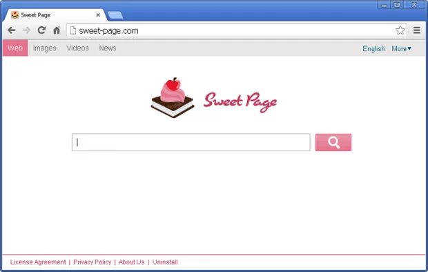Open the About Us link
428x272 pixels.
pos(131,262)
